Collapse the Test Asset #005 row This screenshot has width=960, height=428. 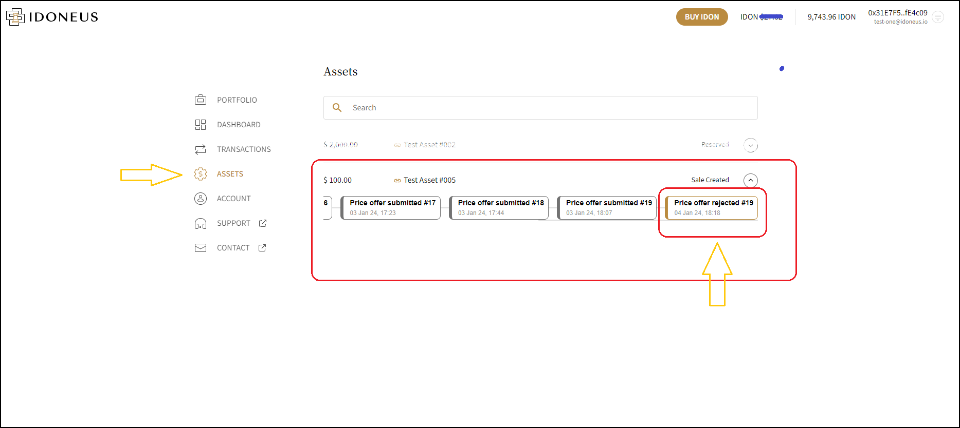point(751,180)
